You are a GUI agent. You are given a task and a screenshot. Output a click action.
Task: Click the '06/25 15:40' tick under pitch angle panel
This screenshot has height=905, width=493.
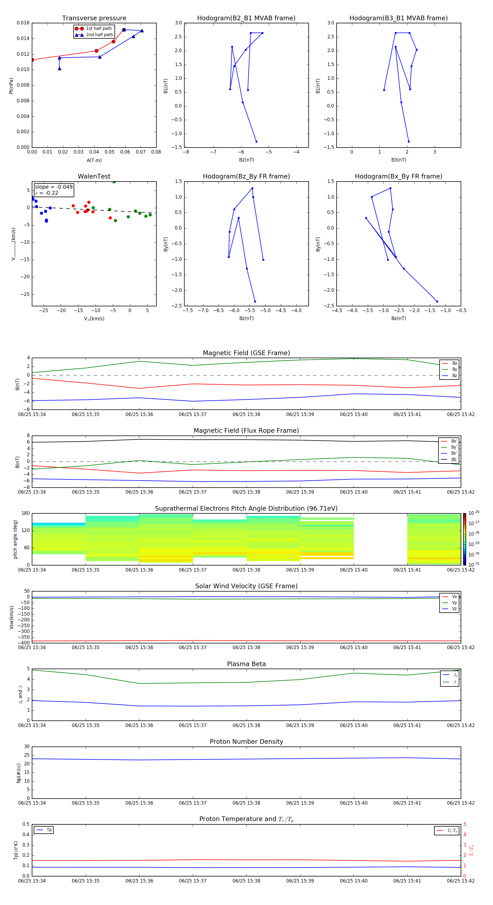point(354,570)
